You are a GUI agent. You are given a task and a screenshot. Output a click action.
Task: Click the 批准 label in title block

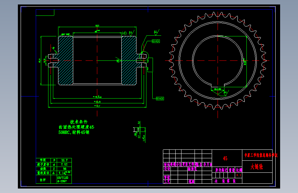[191, 181]
